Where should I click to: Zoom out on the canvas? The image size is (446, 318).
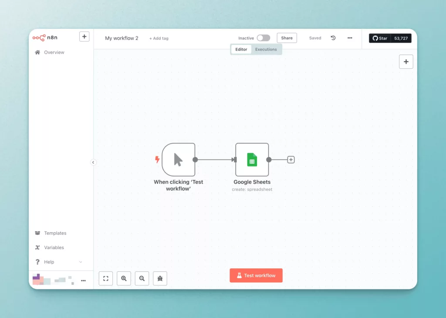(142, 278)
